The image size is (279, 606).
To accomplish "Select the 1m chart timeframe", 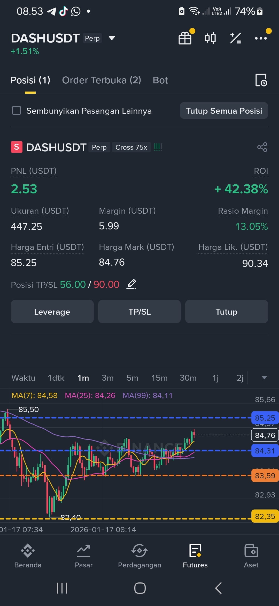I will 83,378.
